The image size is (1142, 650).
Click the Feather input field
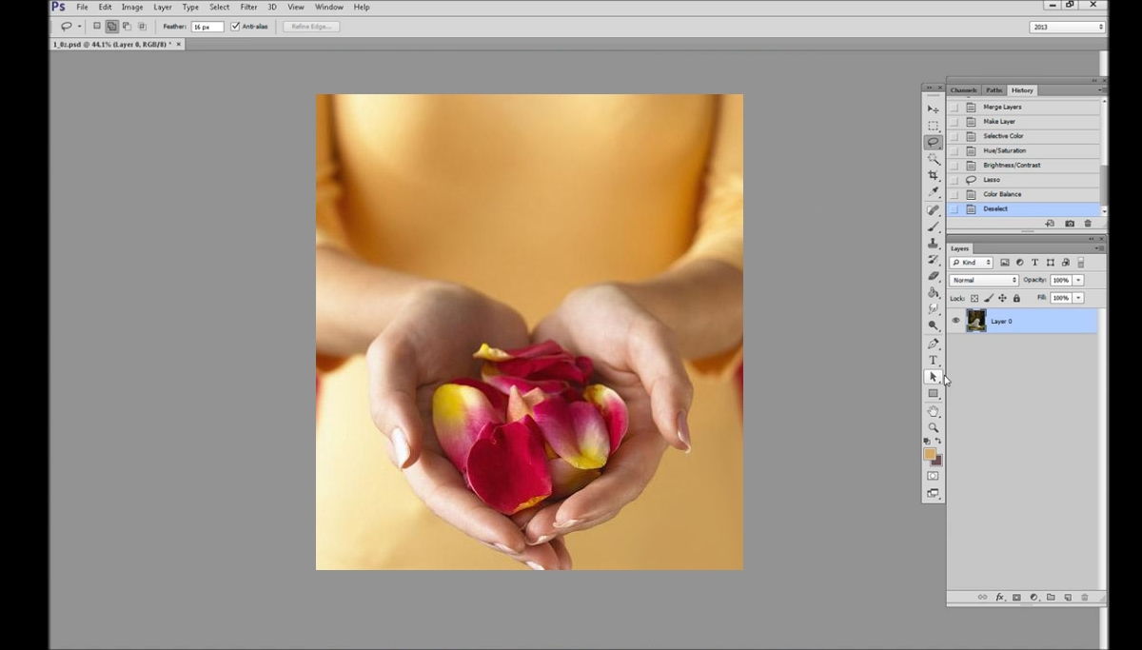pyautogui.click(x=207, y=27)
